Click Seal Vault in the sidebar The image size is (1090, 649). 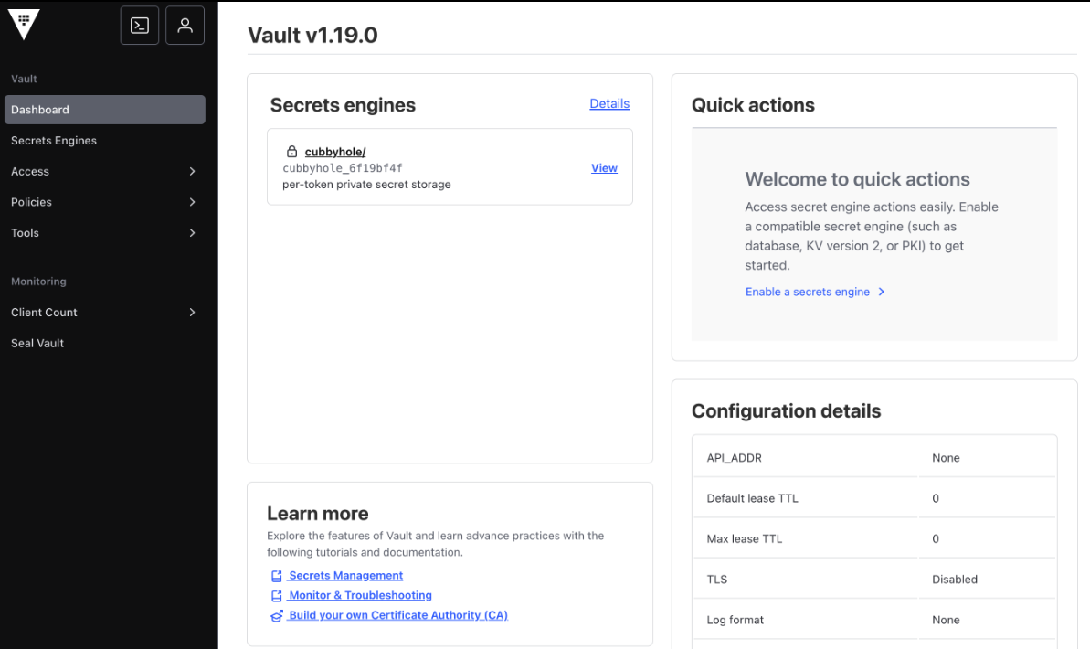point(105,343)
